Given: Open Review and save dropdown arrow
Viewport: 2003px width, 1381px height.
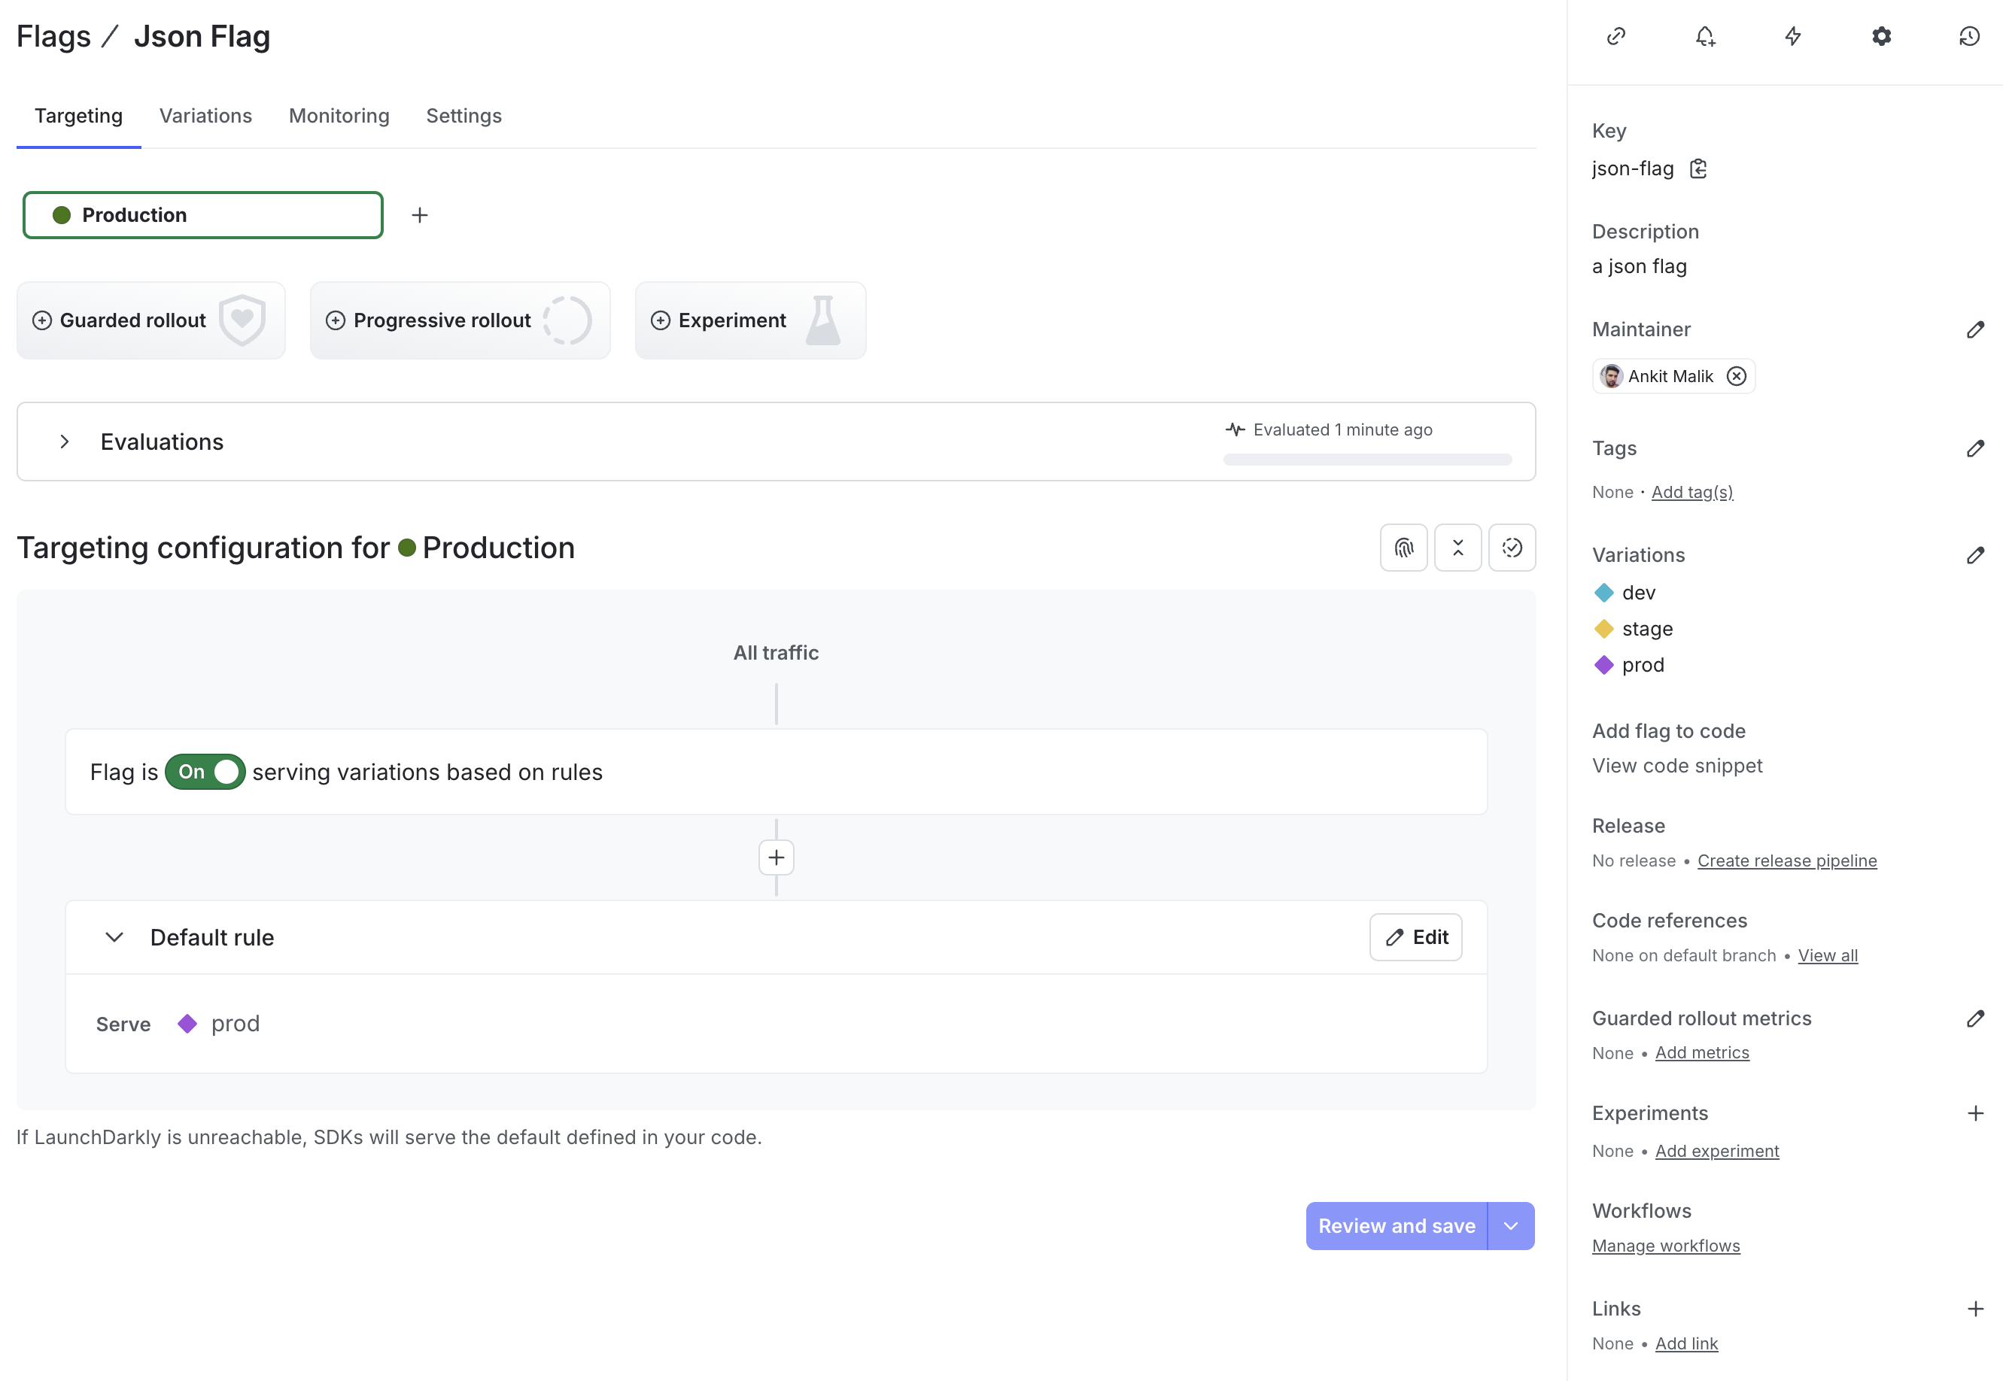Looking at the screenshot, I should pos(1512,1226).
